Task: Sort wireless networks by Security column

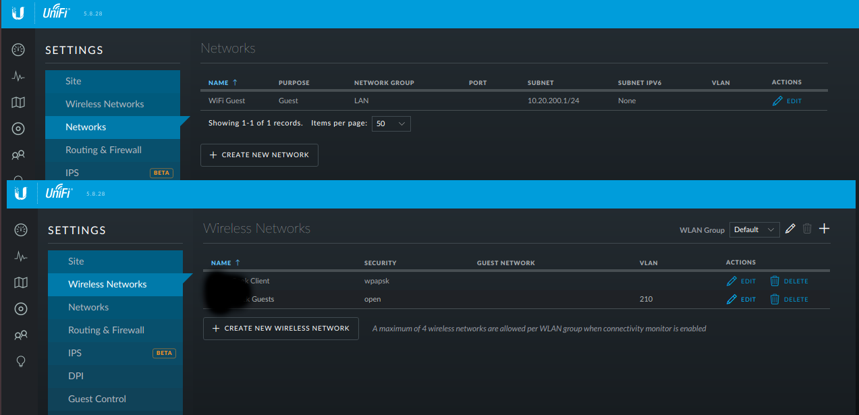Action: point(380,263)
